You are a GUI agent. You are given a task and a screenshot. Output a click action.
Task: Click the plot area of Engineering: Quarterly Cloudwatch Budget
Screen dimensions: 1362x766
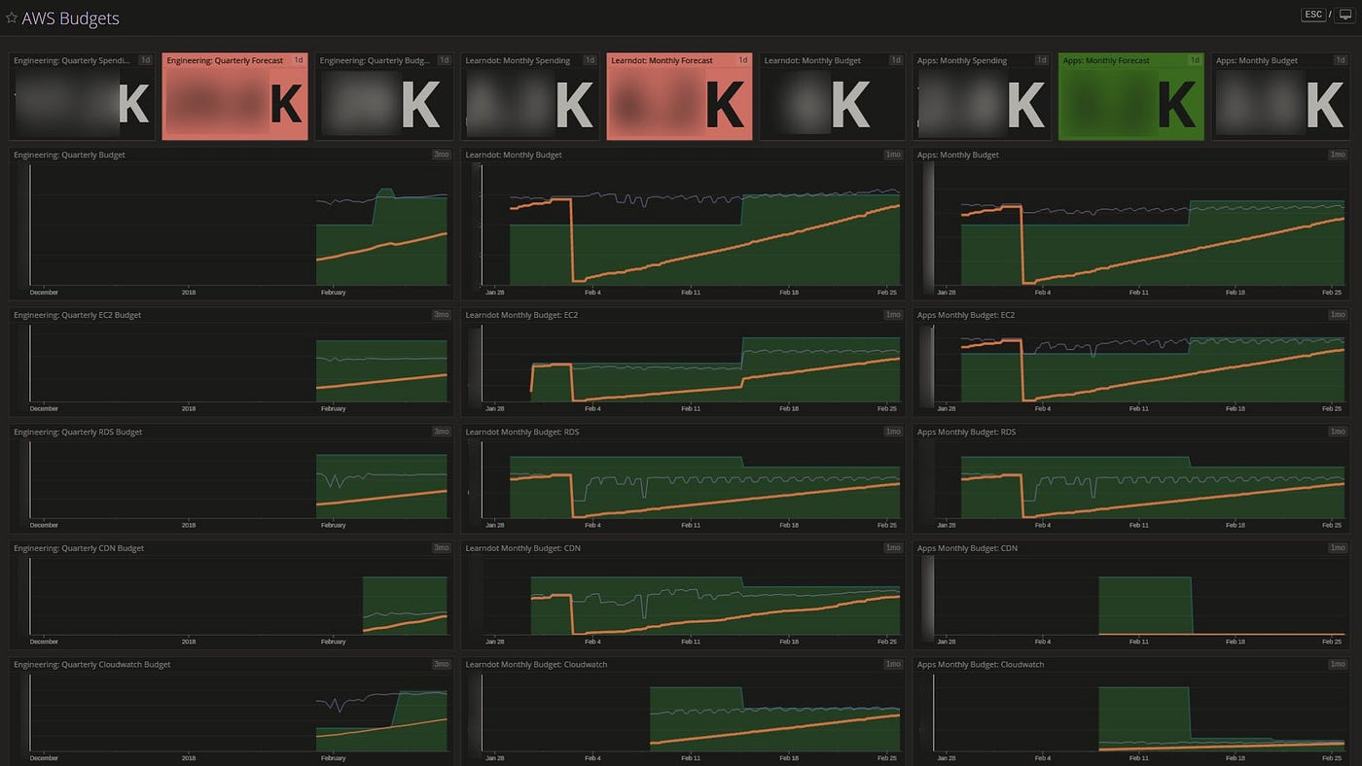238,713
